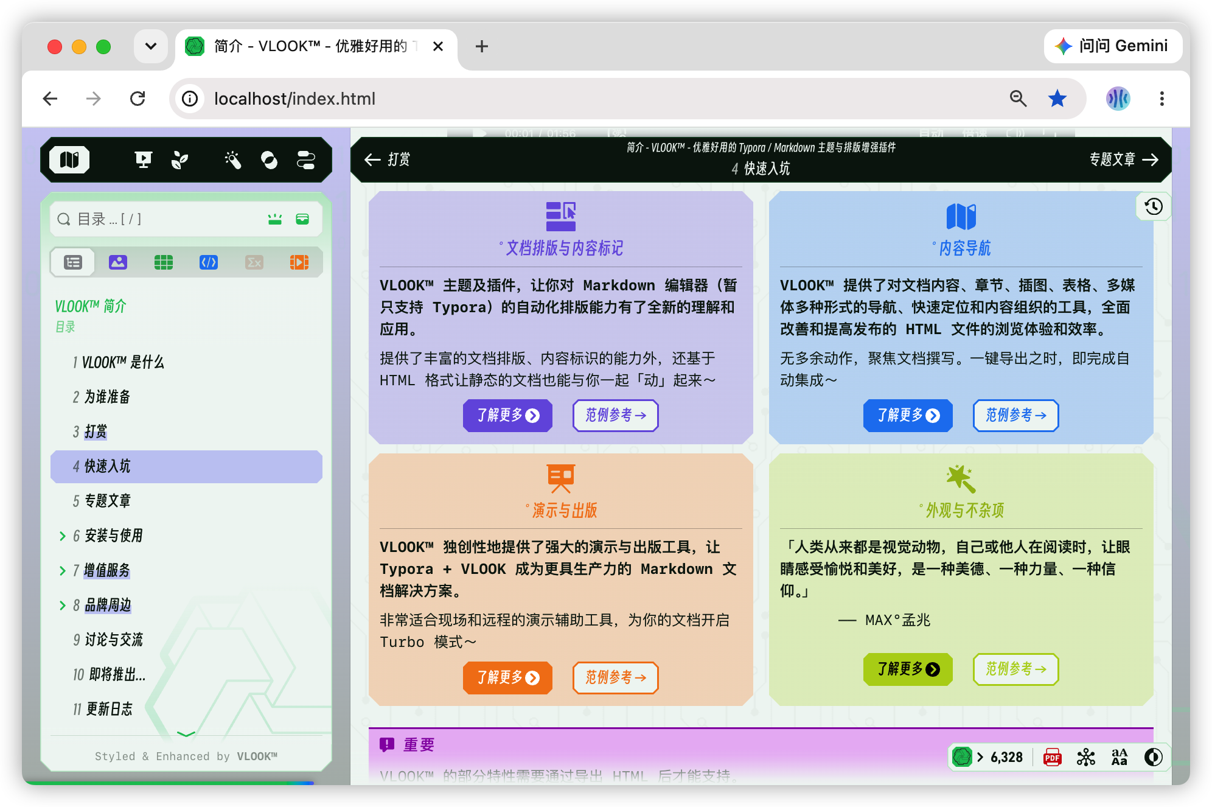Click VLOOK™ 简介 document title in sidebar

pyautogui.click(x=91, y=306)
